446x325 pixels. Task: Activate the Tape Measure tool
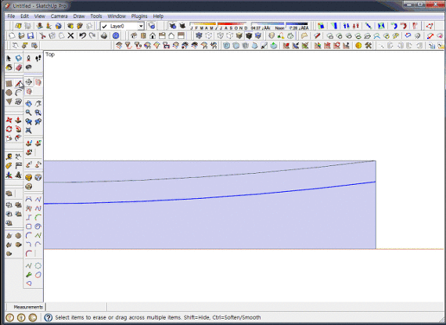point(9,157)
